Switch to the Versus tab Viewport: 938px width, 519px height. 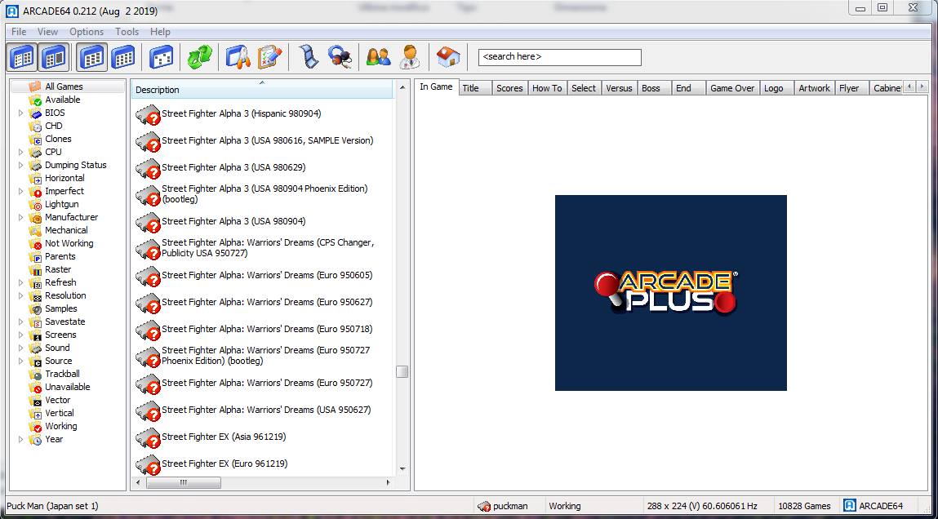[x=619, y=88]
